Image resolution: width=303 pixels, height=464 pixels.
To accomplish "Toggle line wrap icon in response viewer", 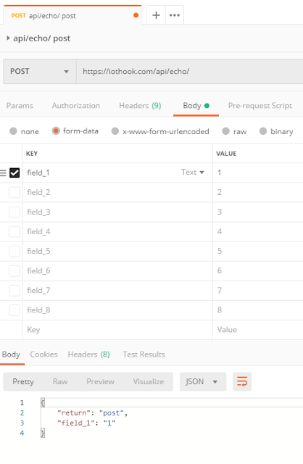I will pos(242,381).
